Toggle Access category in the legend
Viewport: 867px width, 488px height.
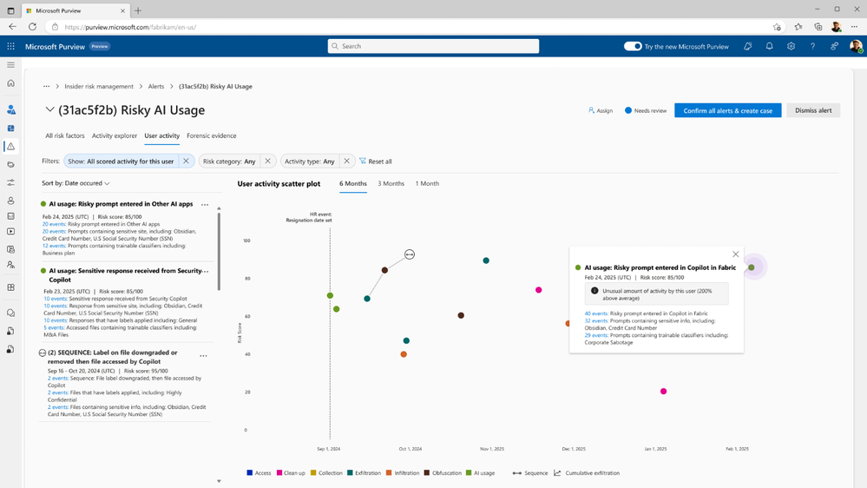click(x=259, y=473)
